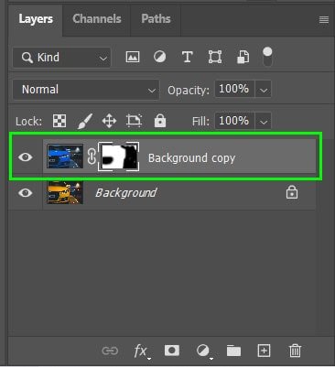Expand the Opacity slider arrow
This screenshot has width=335, height=367.
tap(264, 90)
